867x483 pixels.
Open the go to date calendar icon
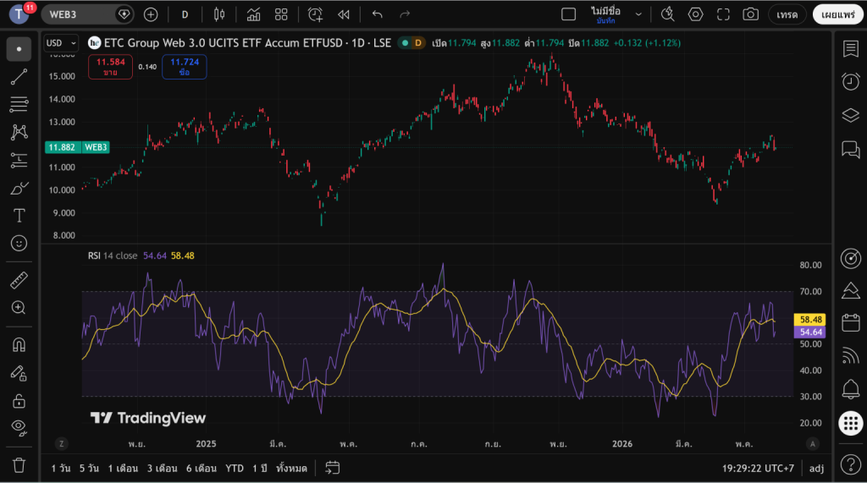tap(332, 468)
